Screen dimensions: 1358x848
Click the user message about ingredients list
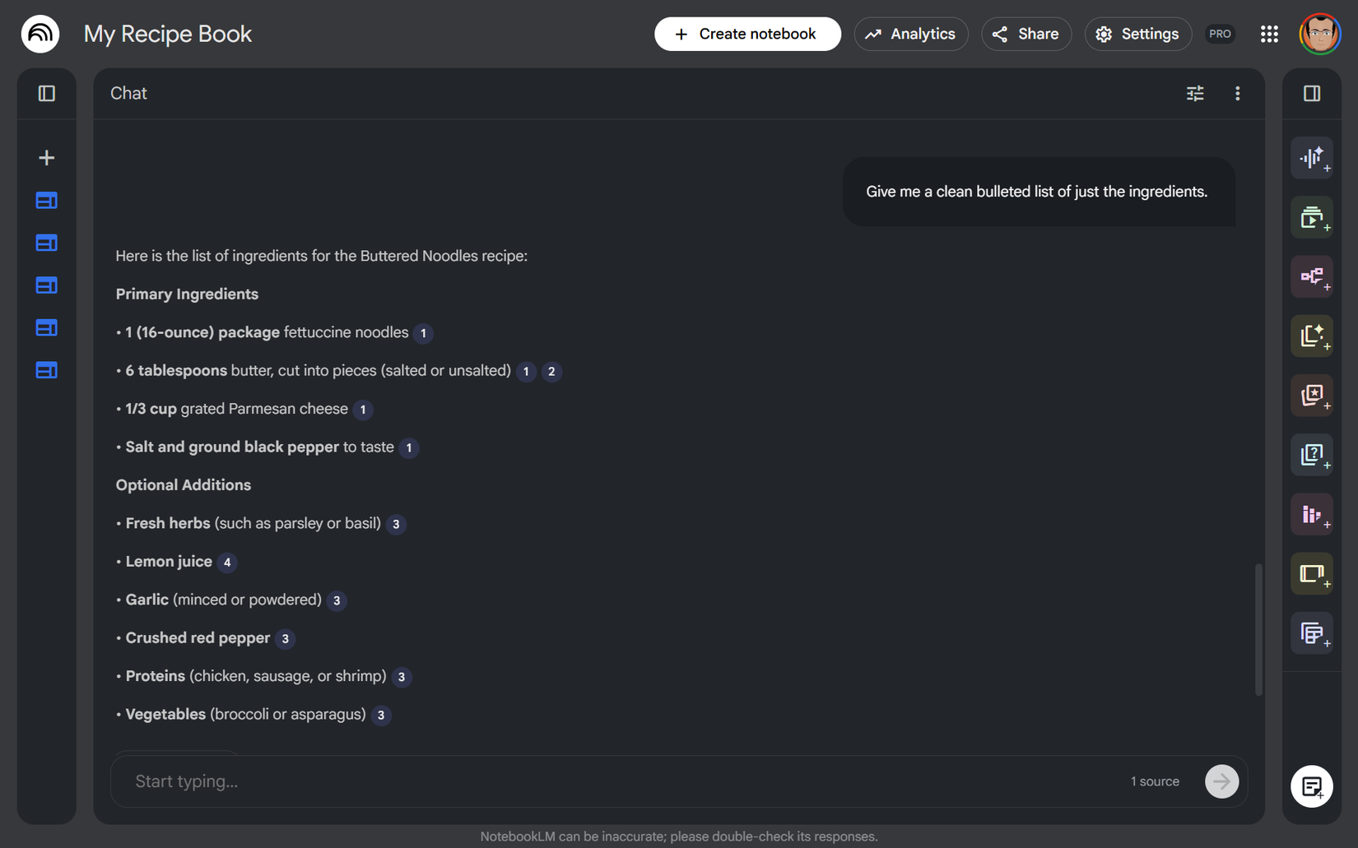[x=1037, y=192]
